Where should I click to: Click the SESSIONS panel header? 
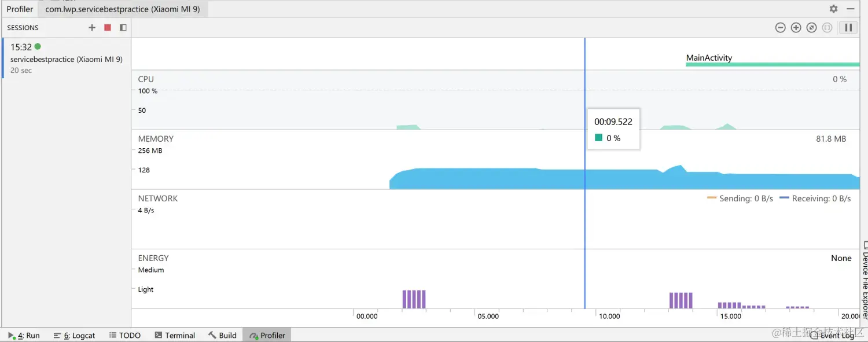tap(23, 28)
